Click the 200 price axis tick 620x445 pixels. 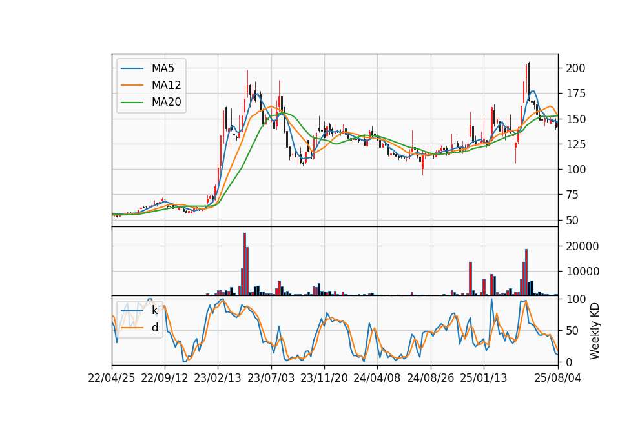pos(575,68)
